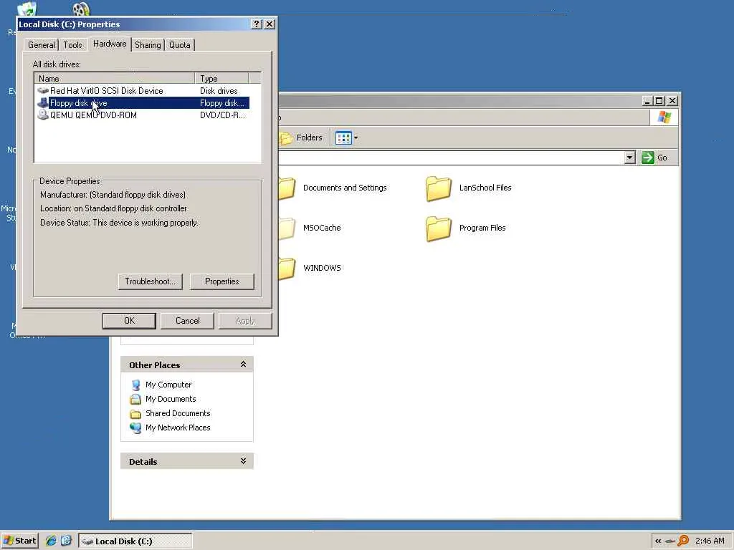Click the My Network Places globe icon
The width and height of the screenshot is (734, 550).
pyautogui.click(x=135, y=428)
